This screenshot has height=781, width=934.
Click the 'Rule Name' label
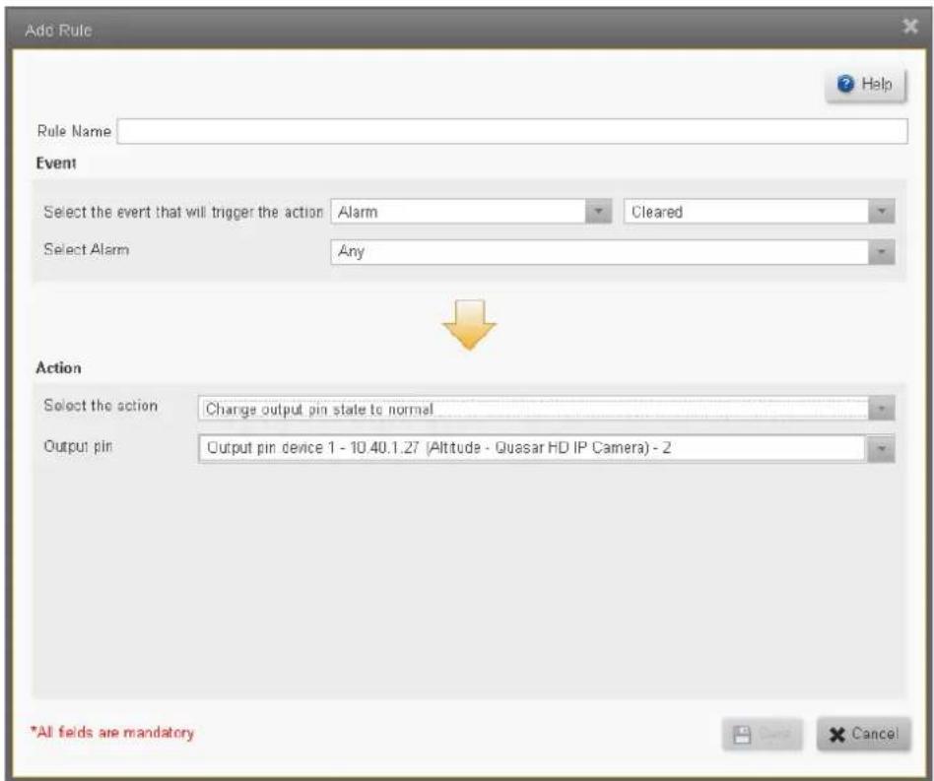(74, 131)
